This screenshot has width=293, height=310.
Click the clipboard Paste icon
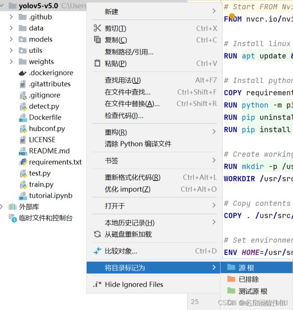(97, 63)
